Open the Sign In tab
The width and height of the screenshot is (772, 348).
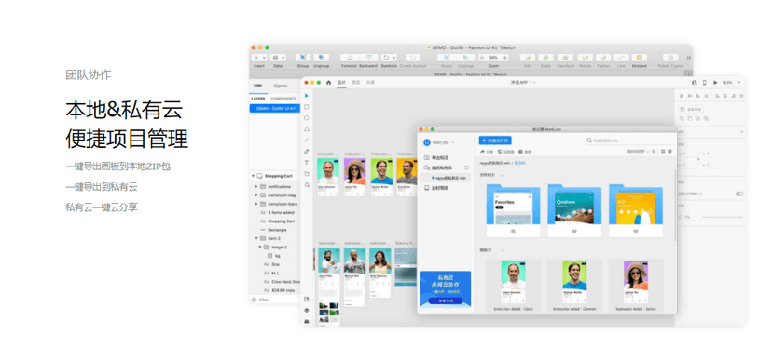[x=280, y=86]
